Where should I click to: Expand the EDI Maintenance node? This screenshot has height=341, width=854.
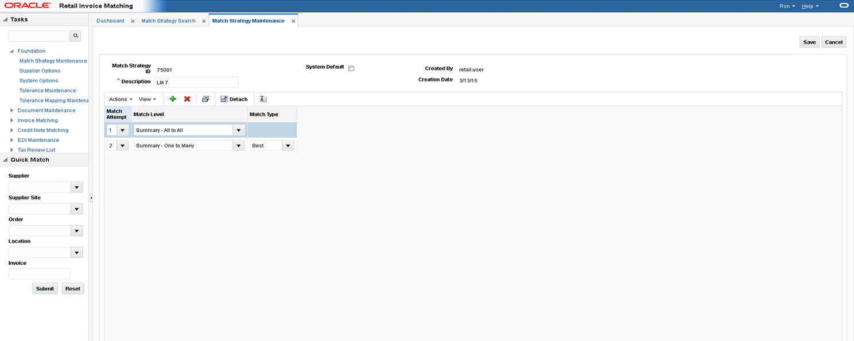(12, 140)
